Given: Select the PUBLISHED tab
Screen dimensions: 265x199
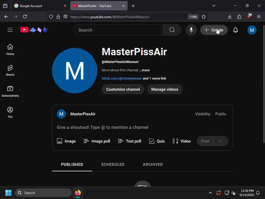Looking at the screenshot, I should coord(72,165).
